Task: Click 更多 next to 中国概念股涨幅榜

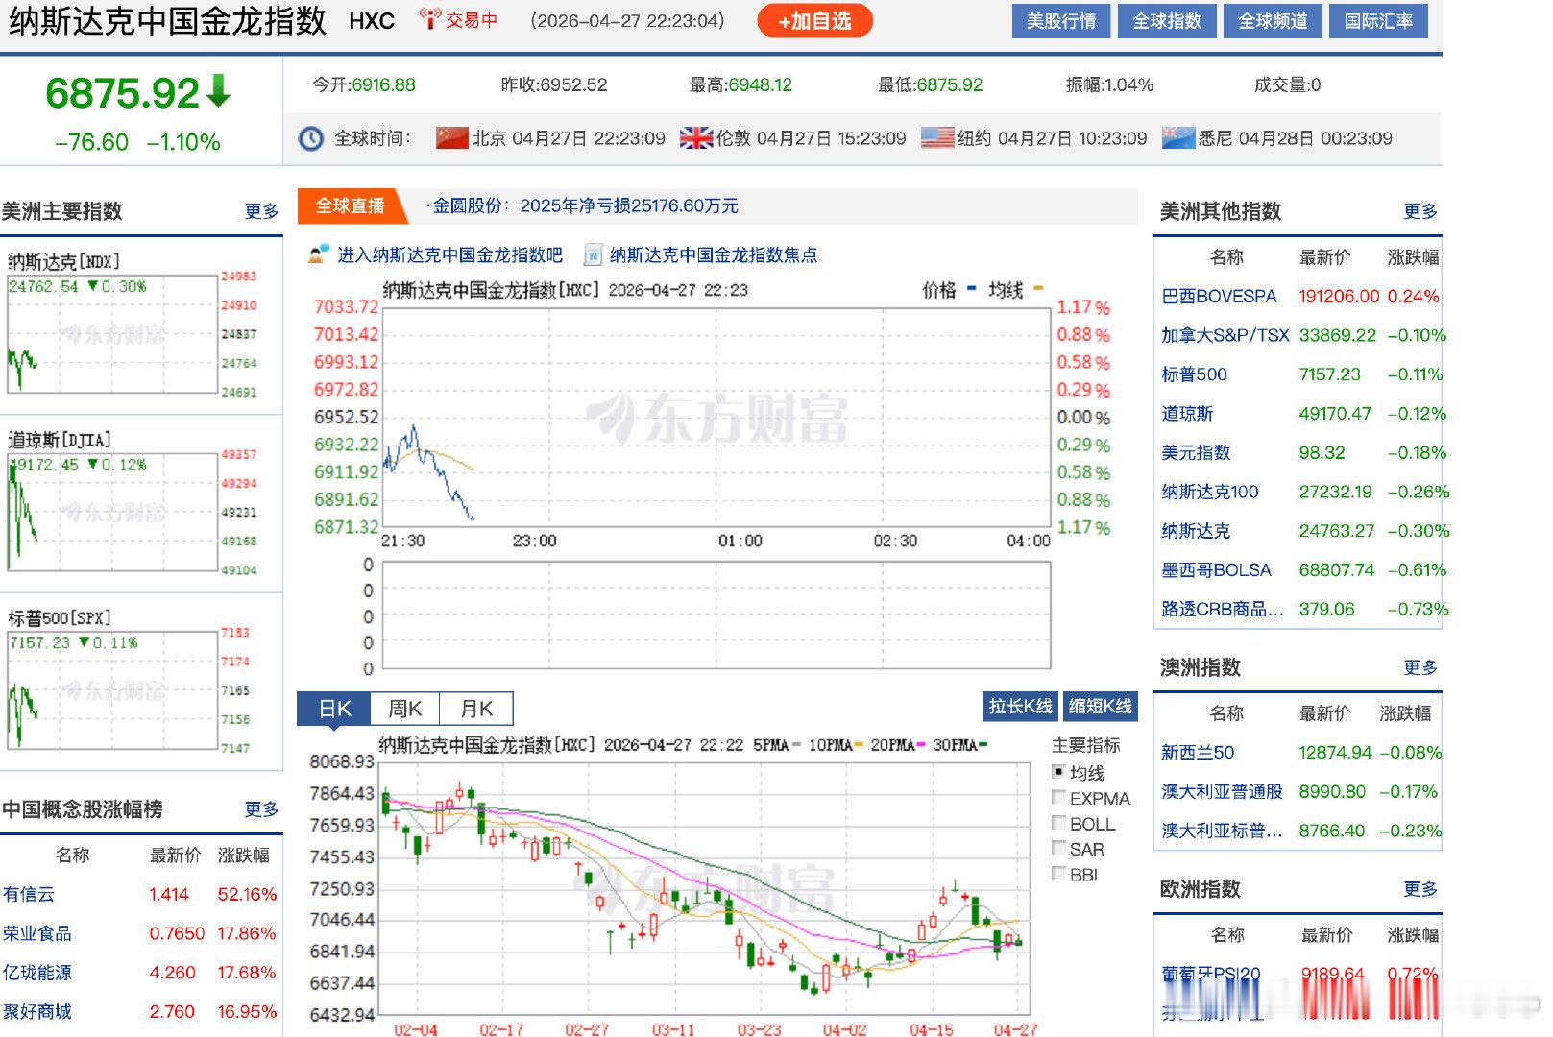Action: point(261,809)
